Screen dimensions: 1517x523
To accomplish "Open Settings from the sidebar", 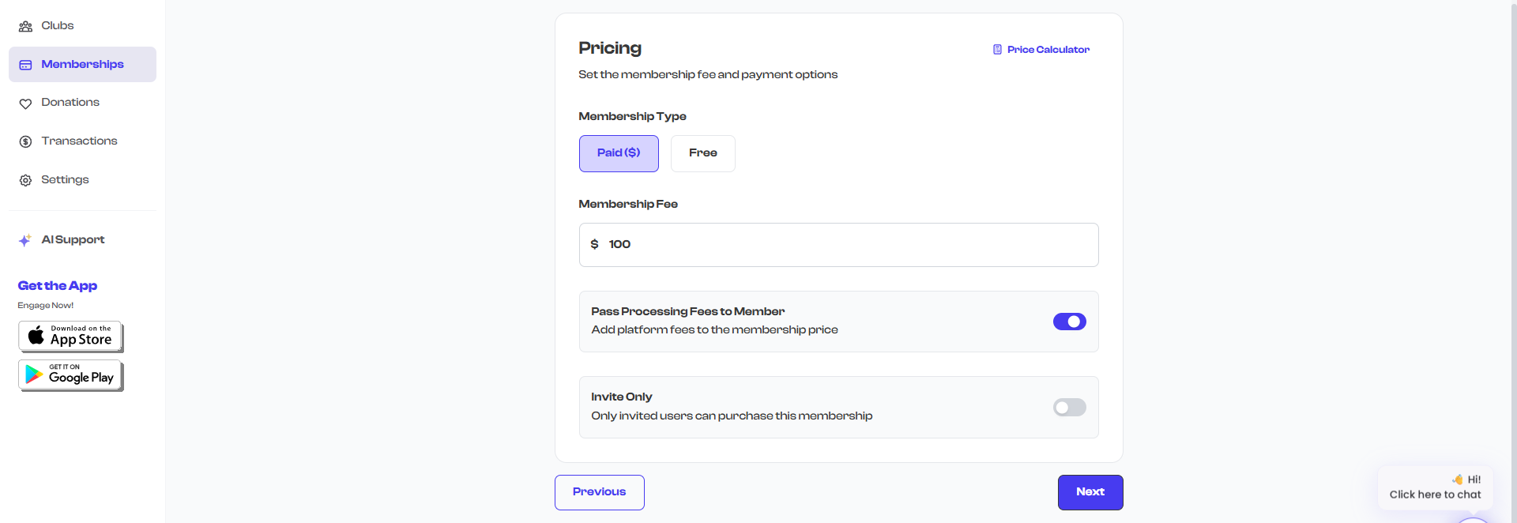I will pos(82,180).
